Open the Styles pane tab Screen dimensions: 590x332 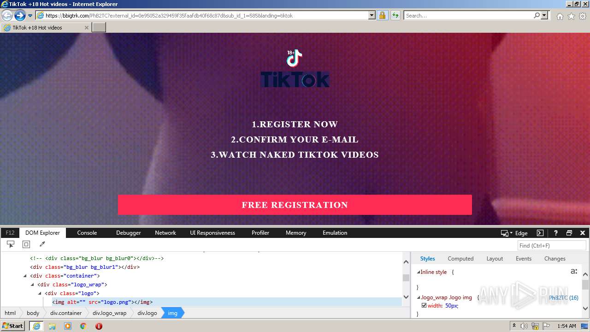click(428, 259)
